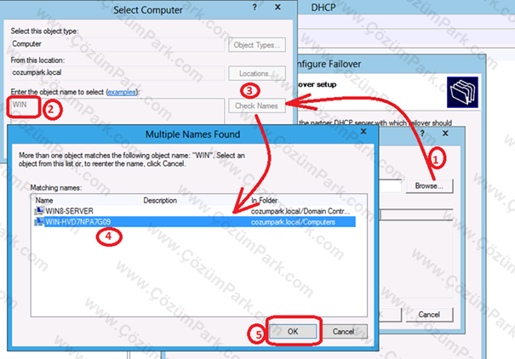Click Check Names in Select Computer
The image size is (515, 359).
click(x=256, y=105)
